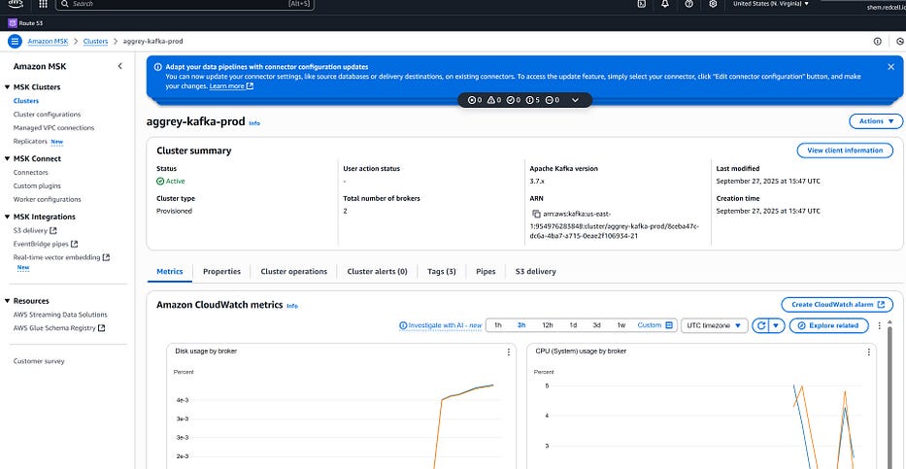Open the Cluster operations tab
Image resolution: width=906 pixels, height=469 pixels.
pyautogui.click(x=293, y=272)
